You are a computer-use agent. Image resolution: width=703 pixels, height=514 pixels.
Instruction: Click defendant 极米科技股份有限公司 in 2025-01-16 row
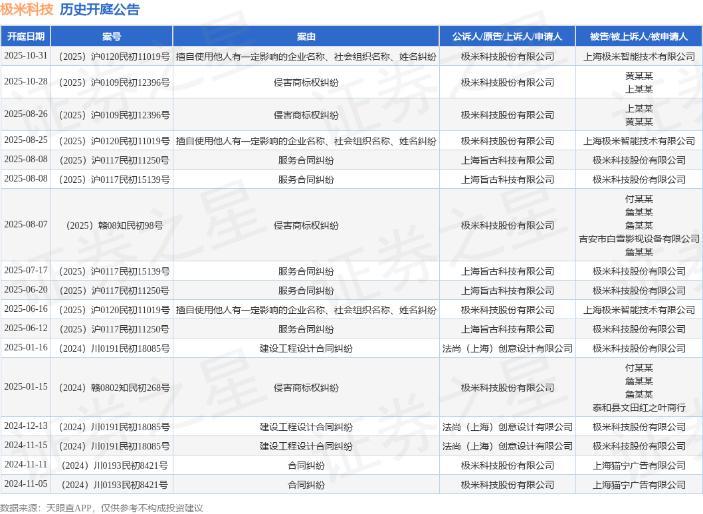point(639,348)
